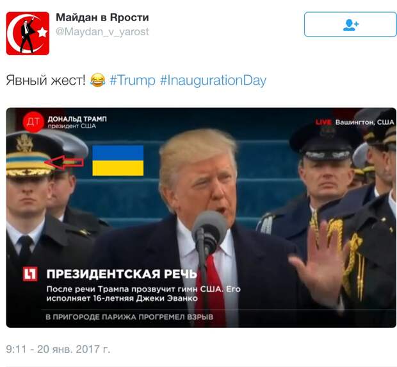Click the Майдан в Ярости display name
This screenshot has height=367, width=397.
[x=102, y=17]
